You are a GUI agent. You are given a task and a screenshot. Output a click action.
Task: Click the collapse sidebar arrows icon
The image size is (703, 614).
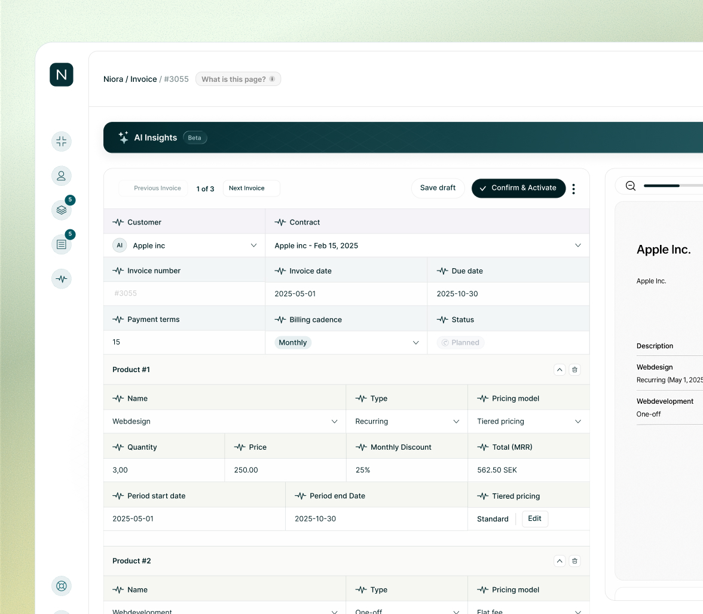click(62, 142)
